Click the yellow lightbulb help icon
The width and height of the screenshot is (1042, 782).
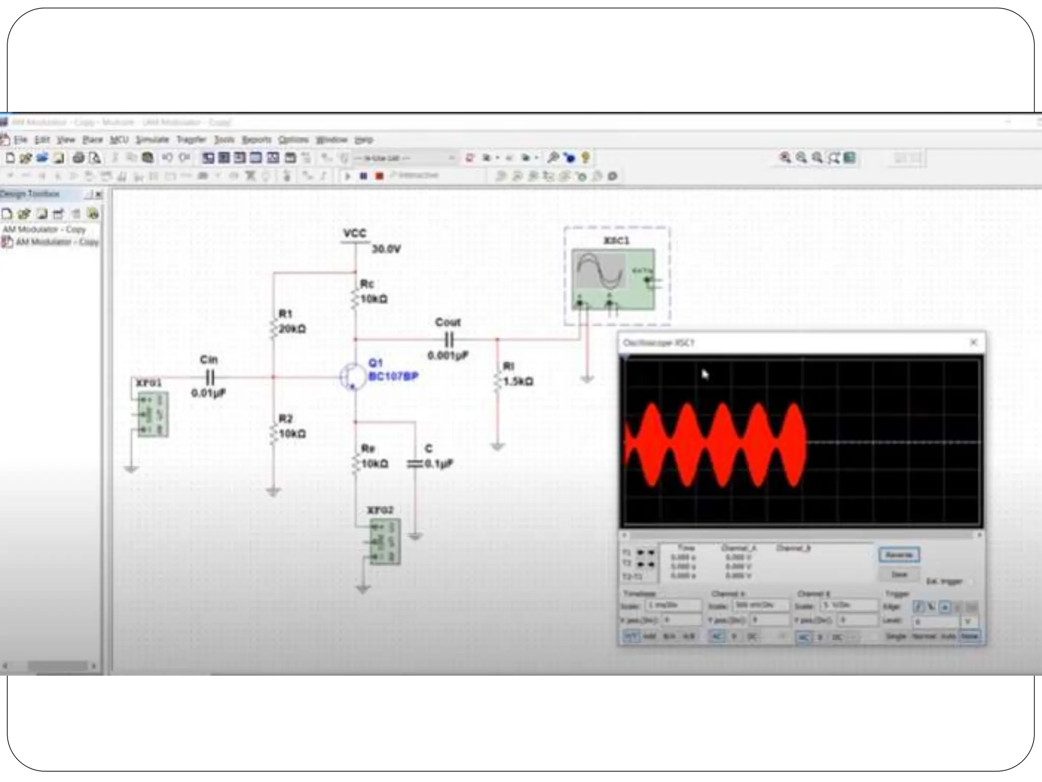585,158
